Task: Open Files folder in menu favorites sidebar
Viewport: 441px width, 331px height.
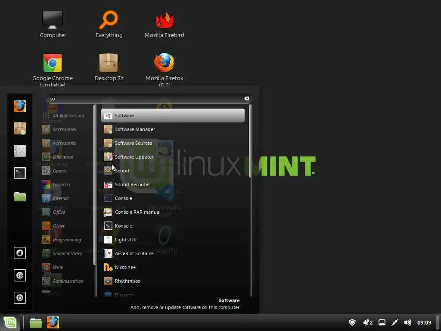Action: (x=20, y=196)
